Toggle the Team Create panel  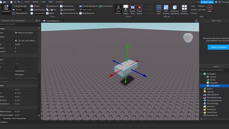(x=86, y=10)
